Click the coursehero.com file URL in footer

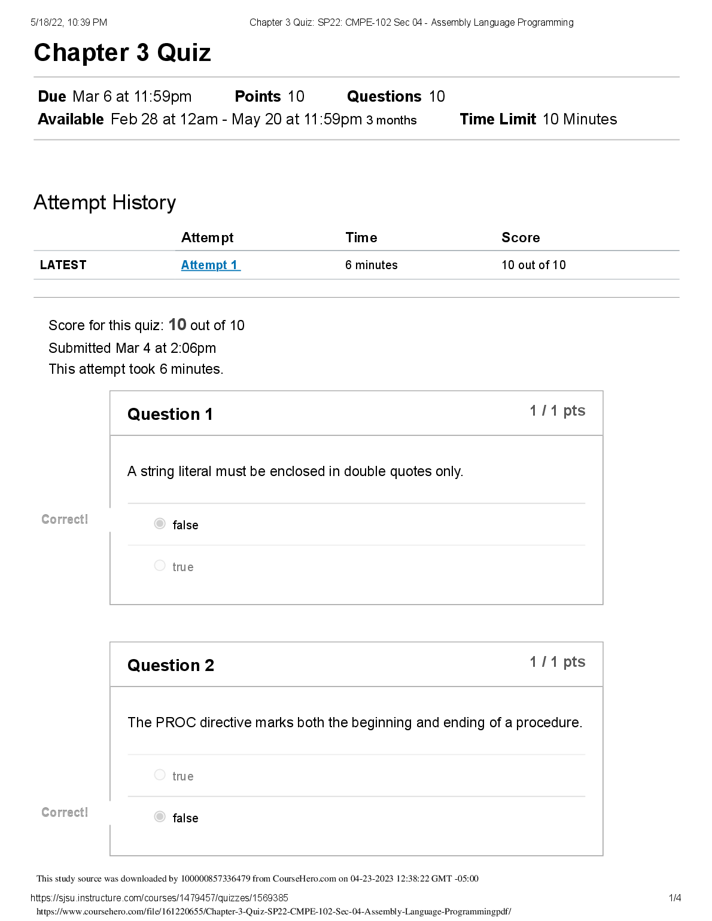(273, 911)
